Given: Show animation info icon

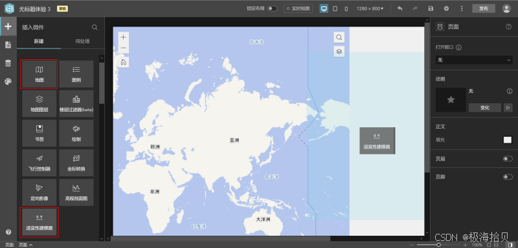Looking at the screenshot, I should (x=510, y=91).
